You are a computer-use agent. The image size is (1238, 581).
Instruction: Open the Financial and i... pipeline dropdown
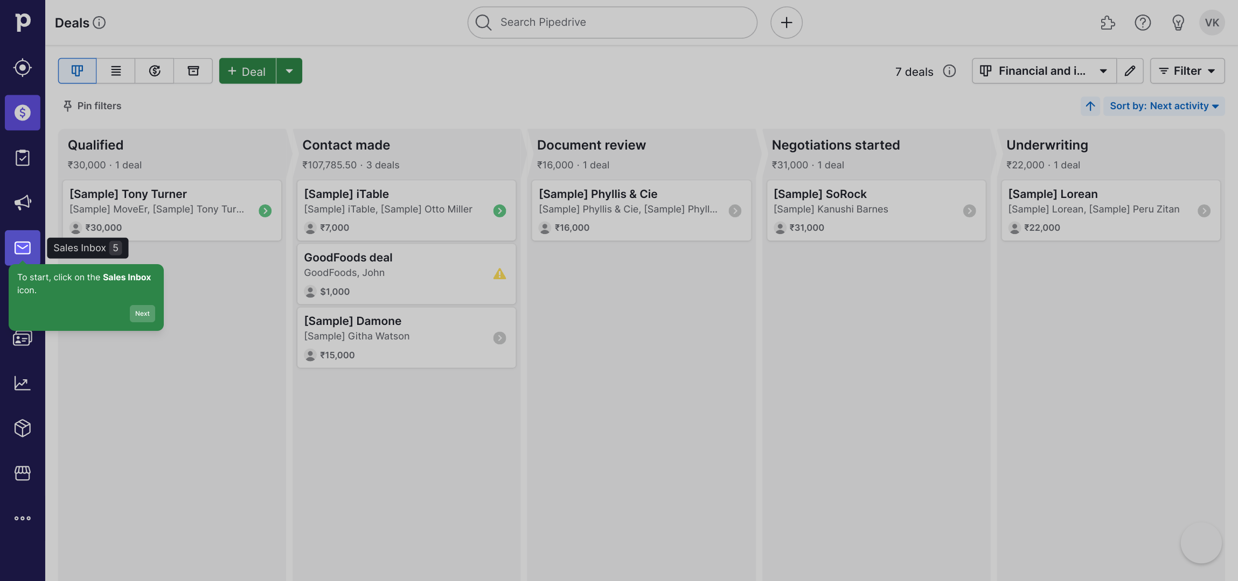(x=1044, y=71)
